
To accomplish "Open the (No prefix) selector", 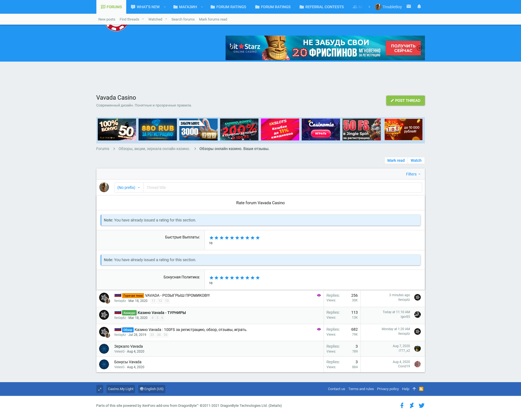I will pos(129,188).
